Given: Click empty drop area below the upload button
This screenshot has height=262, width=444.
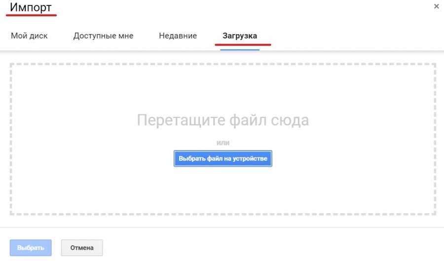Looking at the screenshot, I should point(222,192).
